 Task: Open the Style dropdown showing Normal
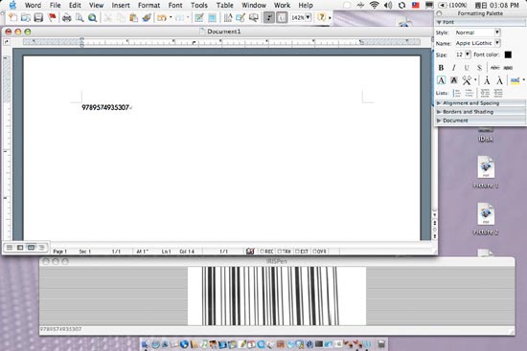coord(477,33)
